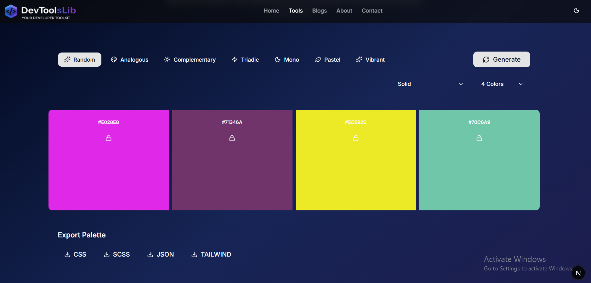591x283 pixels.
Task: Lock the #ECE926 yellow color
Action: 355,138
